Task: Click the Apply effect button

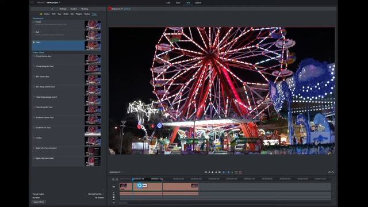Action: [x=39, y=202]
